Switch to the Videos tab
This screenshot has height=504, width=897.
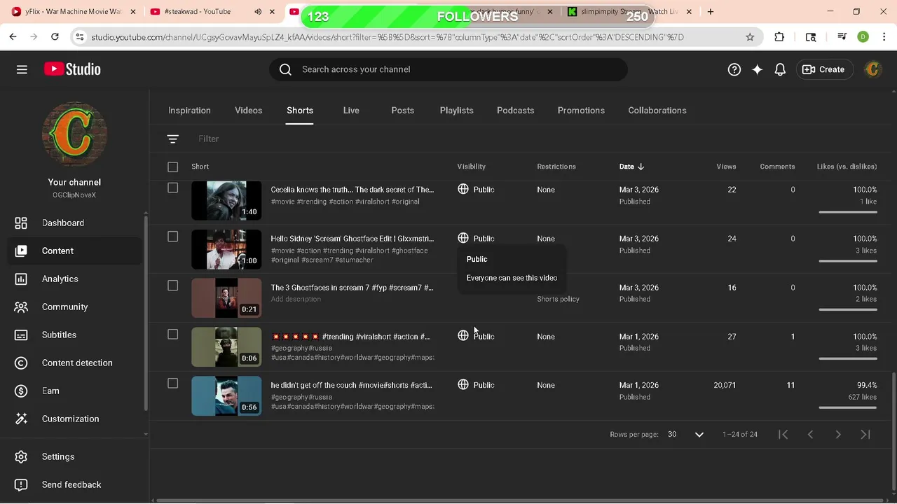[248, 111]
